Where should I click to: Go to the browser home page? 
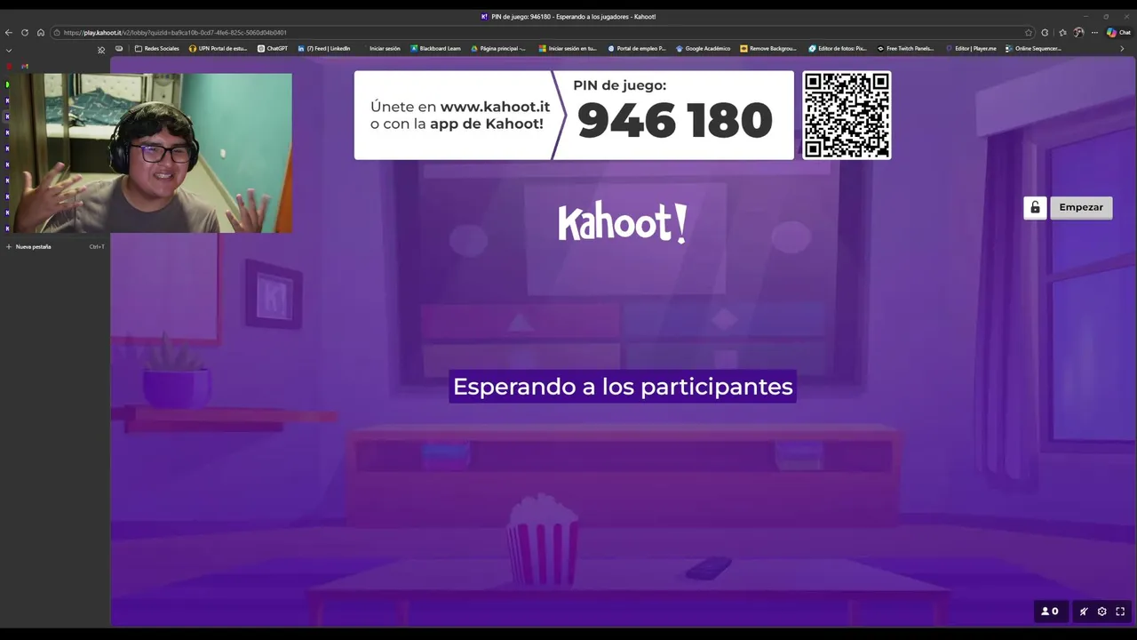pyautogui.click(x=41, y=32)
